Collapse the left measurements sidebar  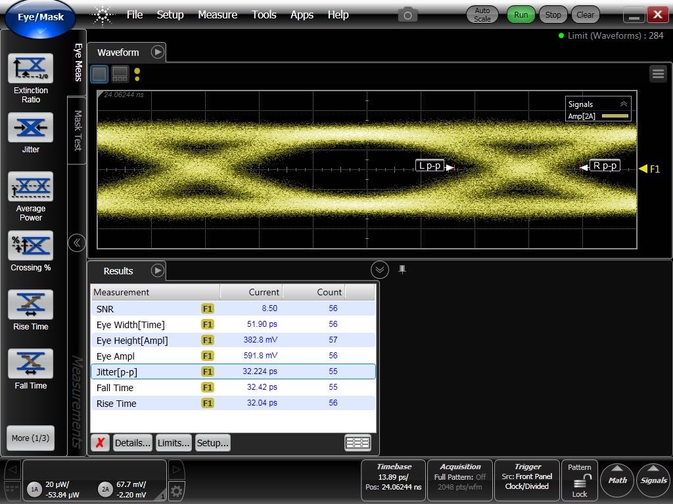tap(77, 243)
